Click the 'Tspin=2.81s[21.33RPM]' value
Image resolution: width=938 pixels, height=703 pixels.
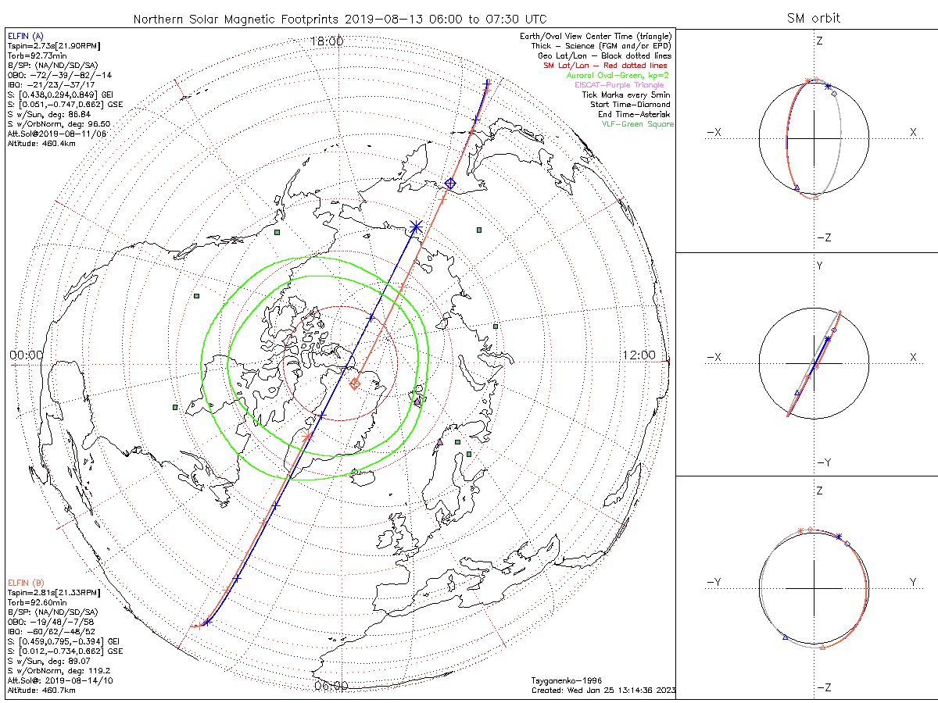pos(53,593)
